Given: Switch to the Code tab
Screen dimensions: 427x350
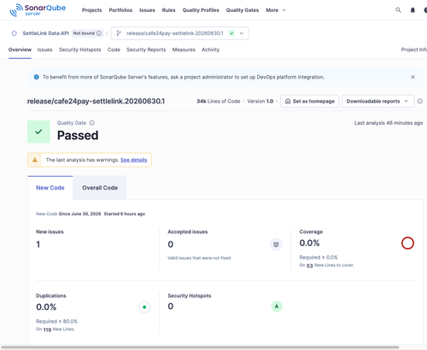Looking at the screenshot, I should pos(114,50).
